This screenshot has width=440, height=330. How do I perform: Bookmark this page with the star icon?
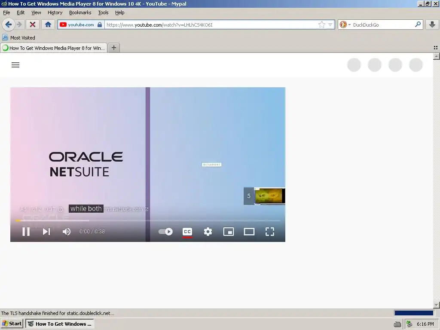coord(321,24)
